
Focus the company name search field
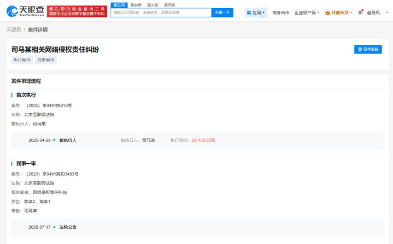coord(161,13)
